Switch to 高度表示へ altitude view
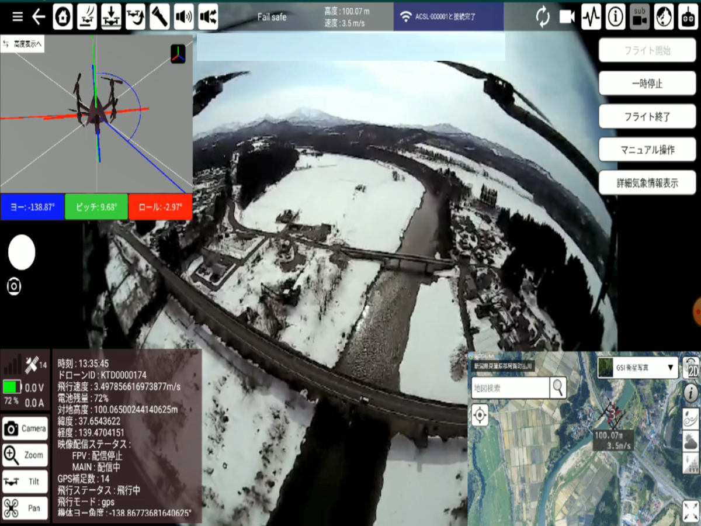The width and height of the screenshot is (701, 526). click(22, 44)
